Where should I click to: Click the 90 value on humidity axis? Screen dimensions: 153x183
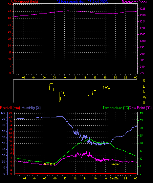click(x=4, y=119)
